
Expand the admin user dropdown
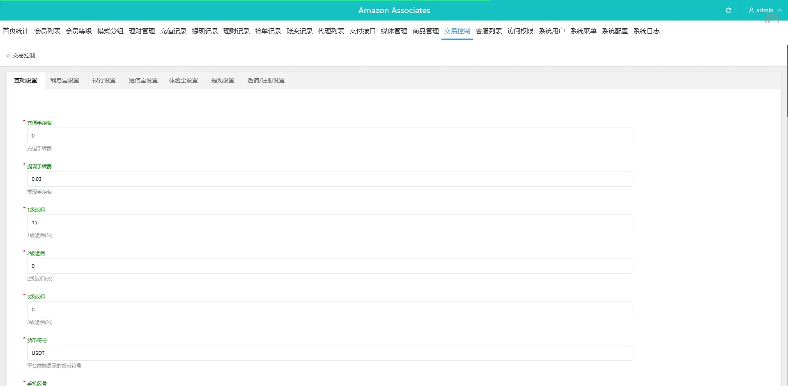point(765,10)
